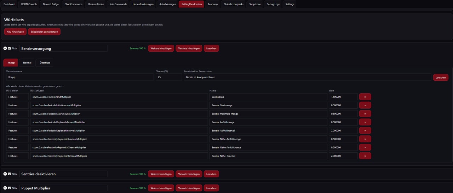
Task: Switch to the Skriptzone tab
Action: coord(255,4)
